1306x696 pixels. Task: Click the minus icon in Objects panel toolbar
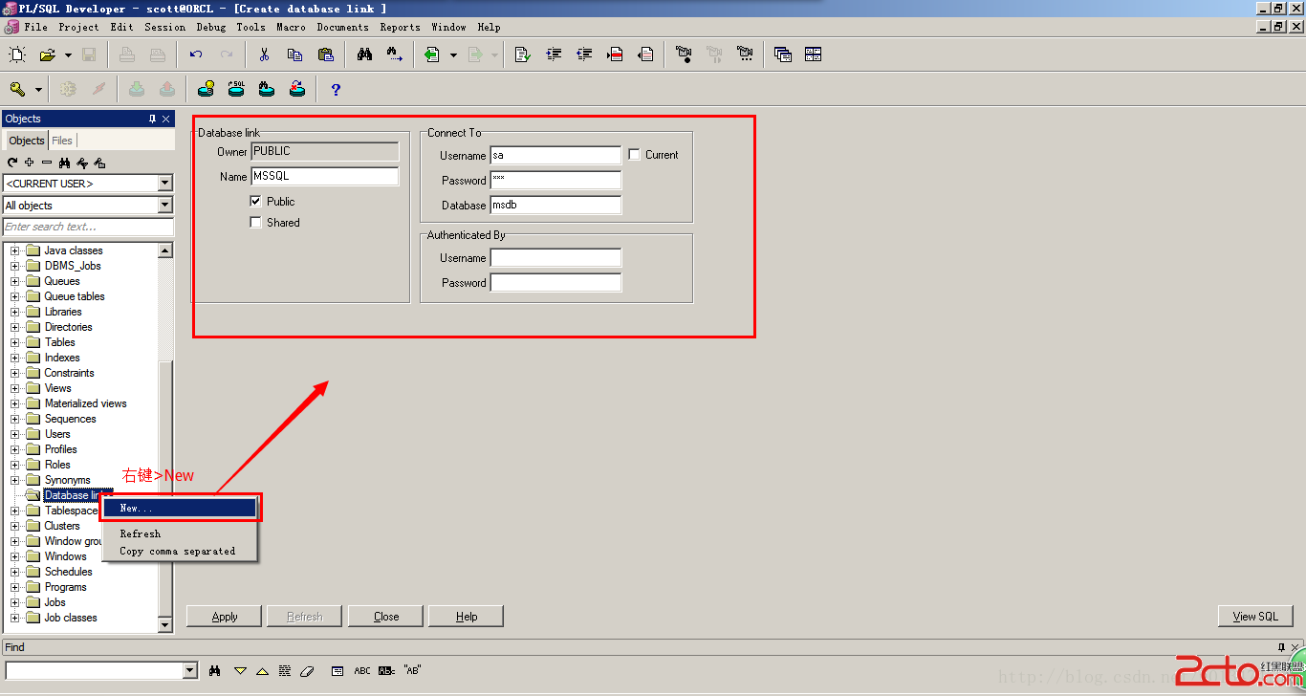[x=47, y=163]
